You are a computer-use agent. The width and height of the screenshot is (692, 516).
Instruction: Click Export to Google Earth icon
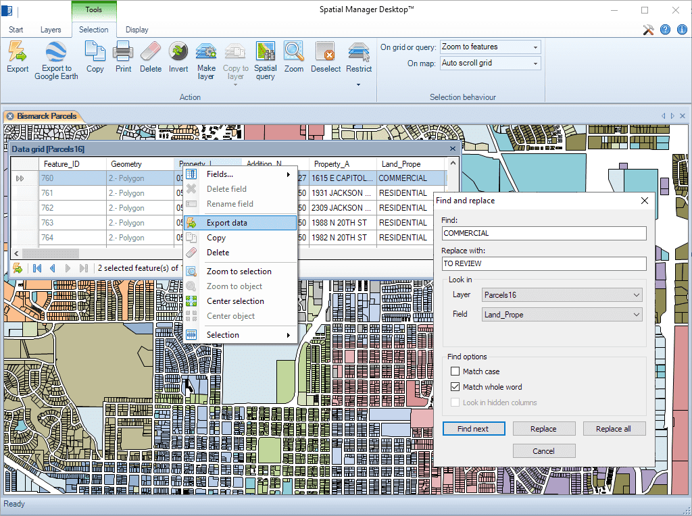[x=56, y=51]
